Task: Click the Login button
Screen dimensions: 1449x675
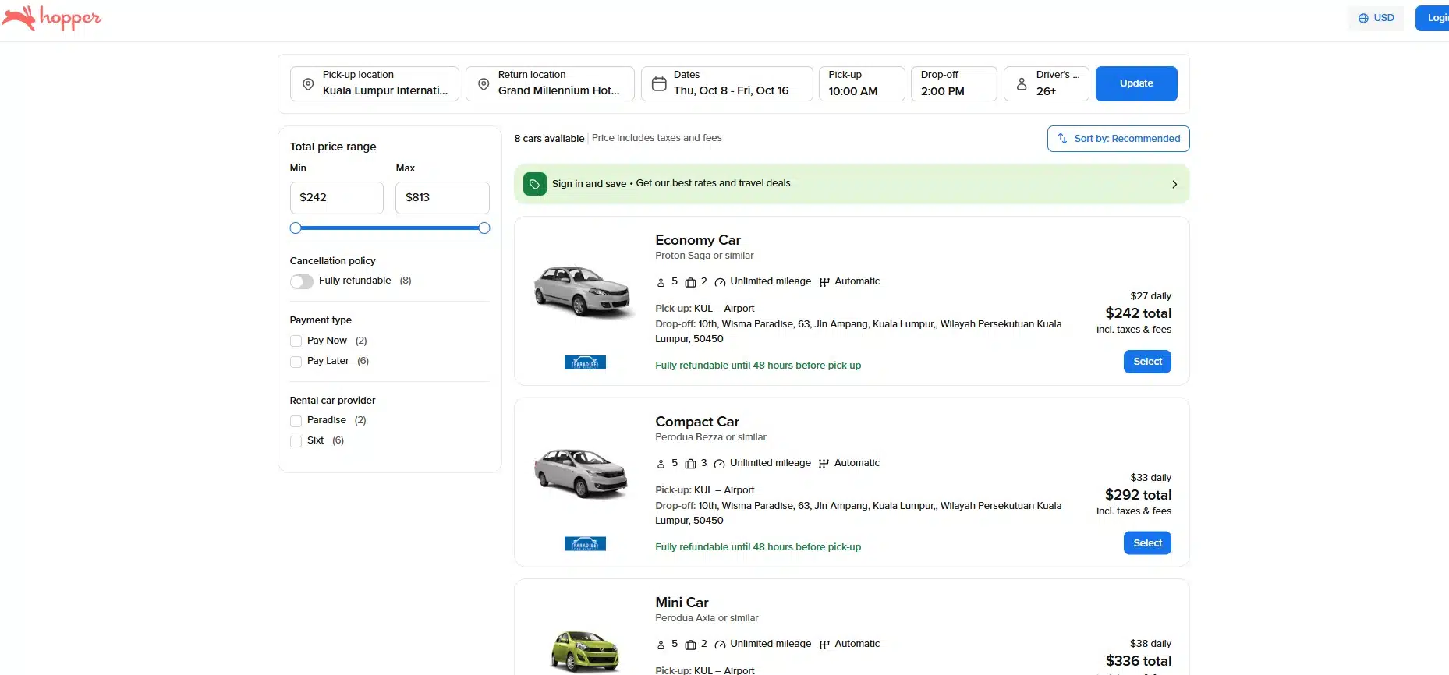Action: (x=1433, y=18)
